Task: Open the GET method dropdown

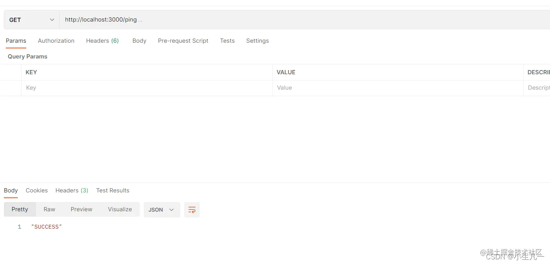Action: (32, 20)
